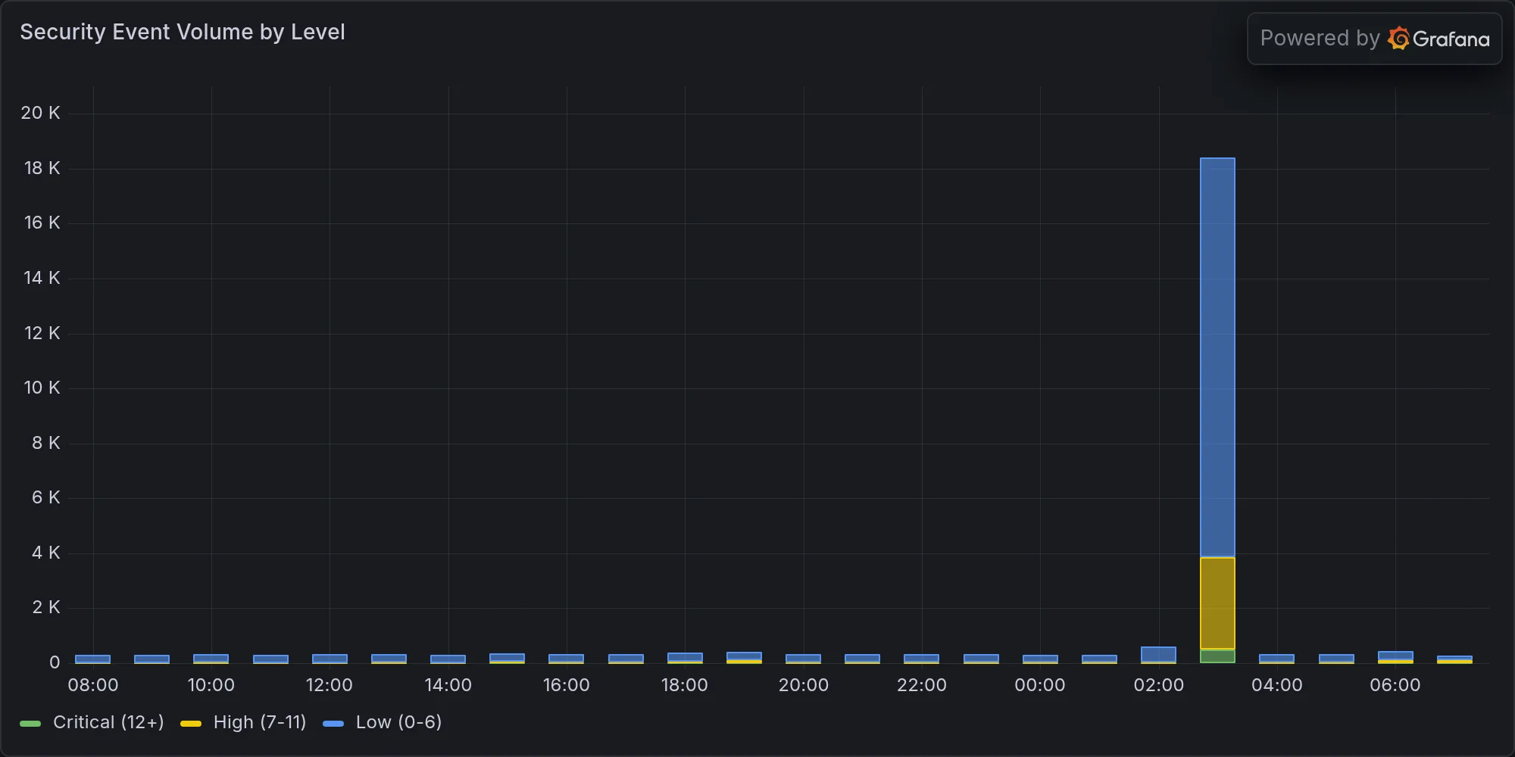Viewport: 1515px width, 757px height.
Task: Click the 10 K y-axis label
Action: (42, 388)
